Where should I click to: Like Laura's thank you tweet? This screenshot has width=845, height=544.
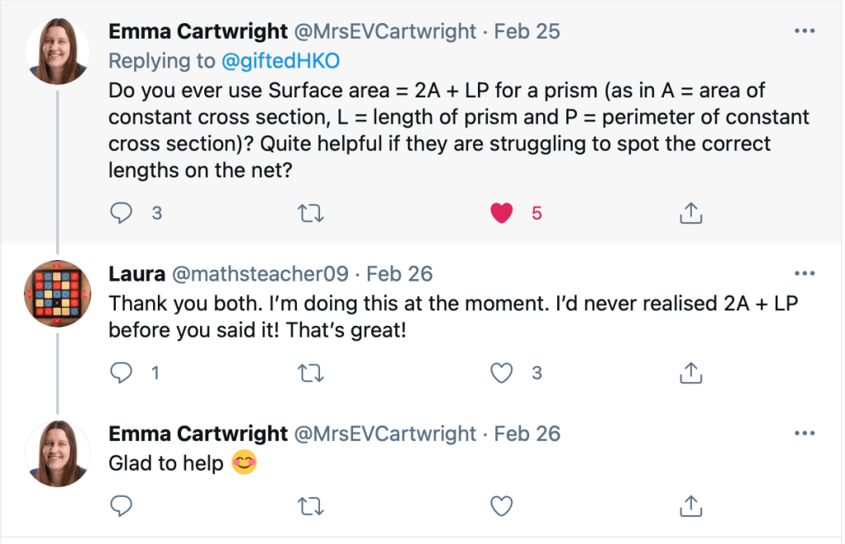501,373
